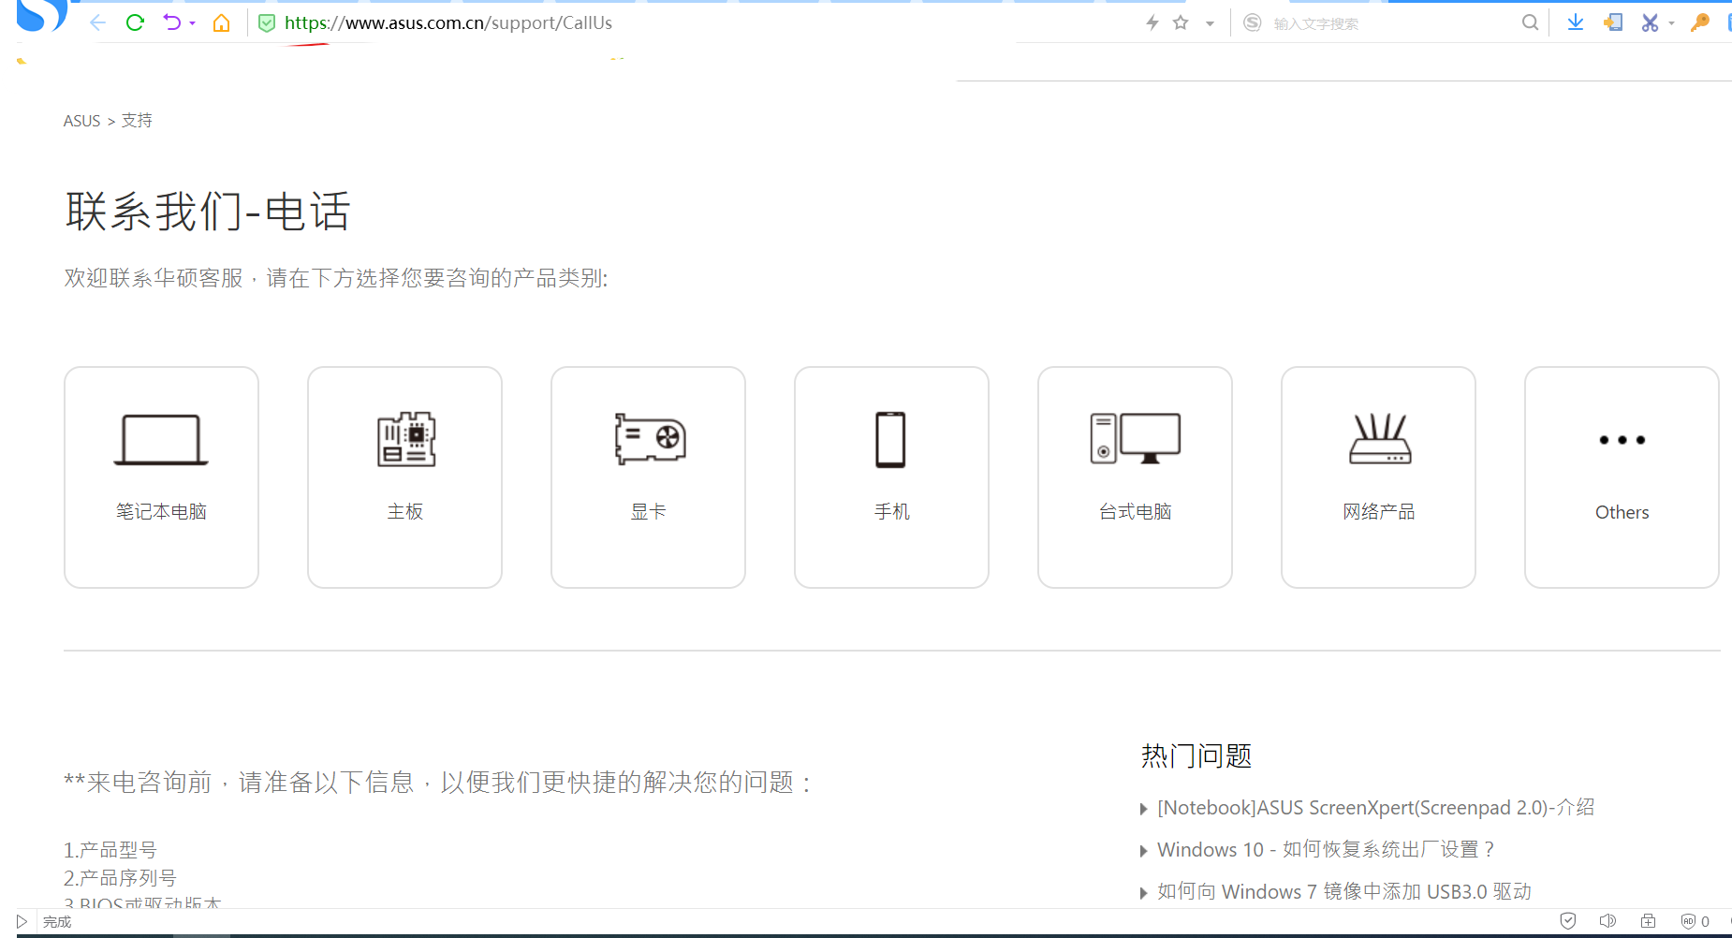Select the router icon in 网络产品 card
Screen dimensions: 1732x938
pos(1380,438)
